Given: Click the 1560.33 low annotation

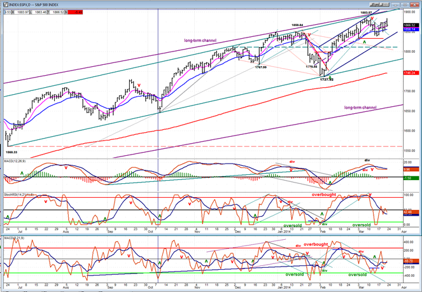Looking at the screenshot, I should click(12, 152).
